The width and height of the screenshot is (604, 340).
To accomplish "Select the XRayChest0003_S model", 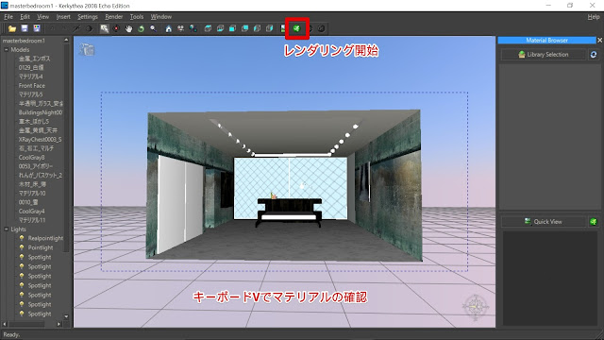I will tap(40, 140).
